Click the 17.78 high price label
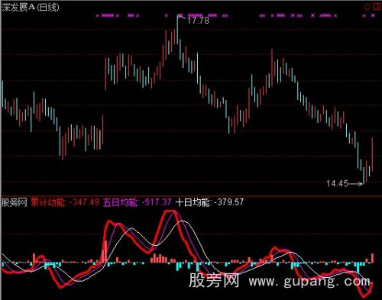The width and height of the screenshot is (382, 300). (x=198, y=21)
